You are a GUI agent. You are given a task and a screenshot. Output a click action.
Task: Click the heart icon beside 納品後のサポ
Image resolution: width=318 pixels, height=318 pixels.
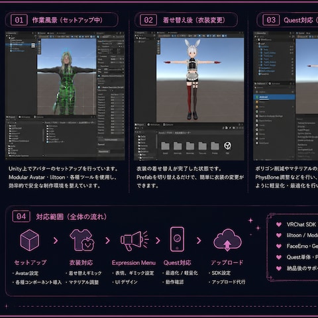pos(279,268)
